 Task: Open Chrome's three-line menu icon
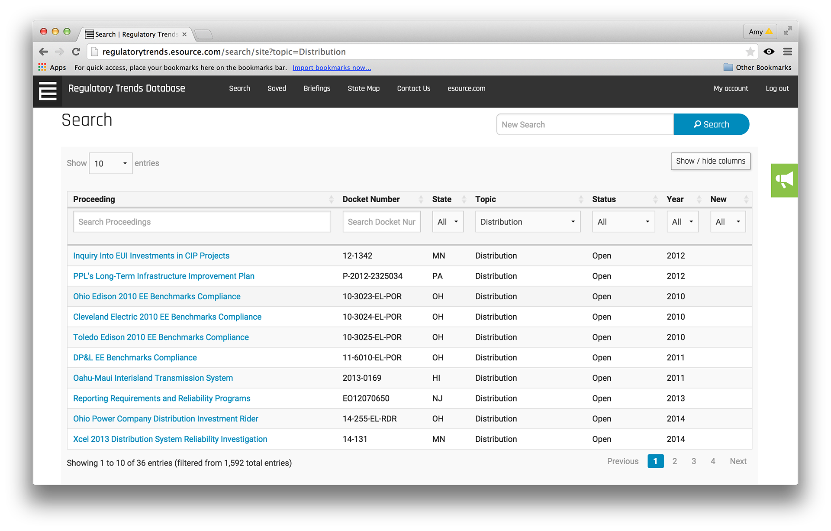point(787,52)
